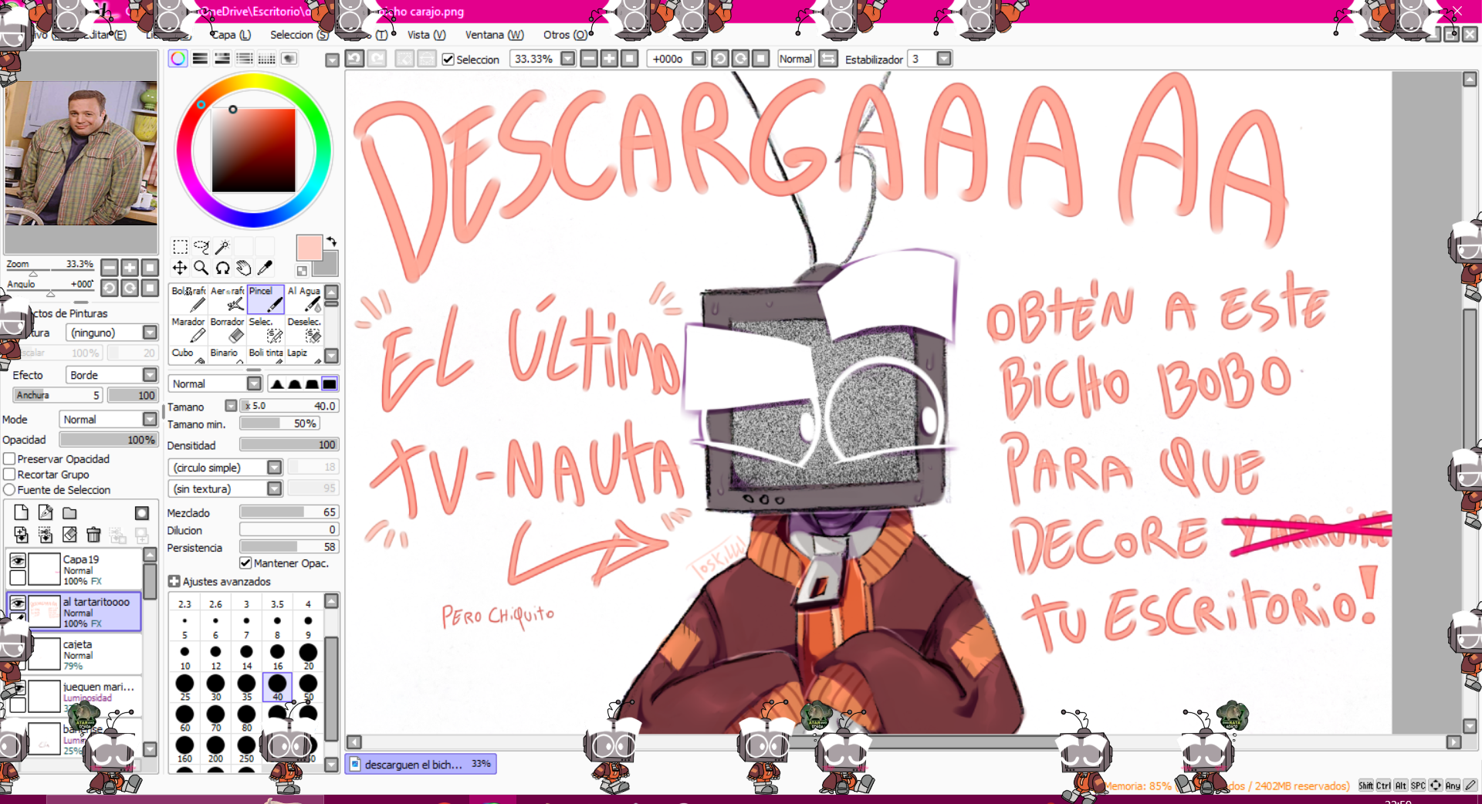Open the Efecto Borde dropdown

151,375
